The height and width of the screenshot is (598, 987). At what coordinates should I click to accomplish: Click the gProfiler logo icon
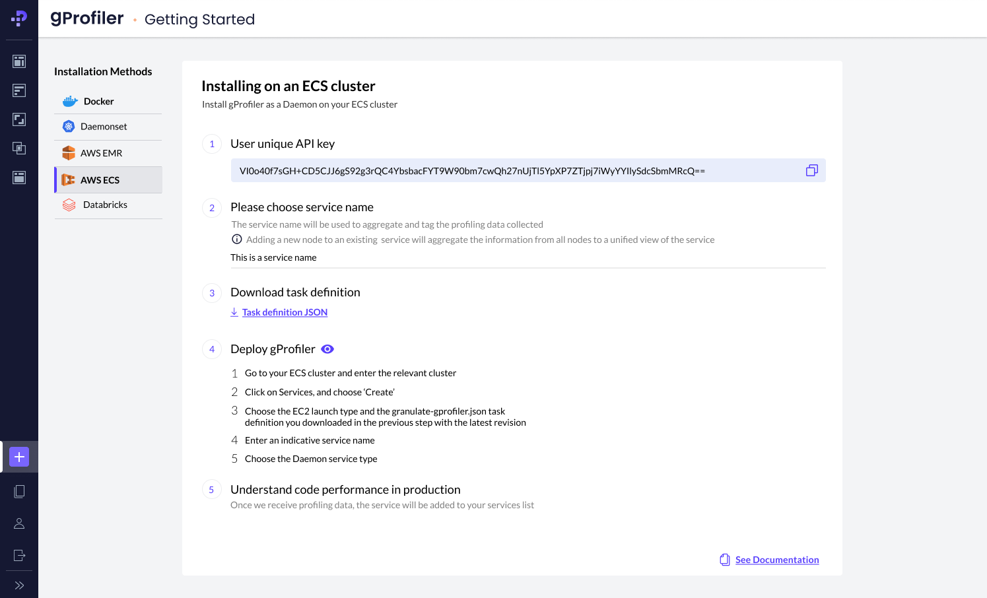point(19,18)
